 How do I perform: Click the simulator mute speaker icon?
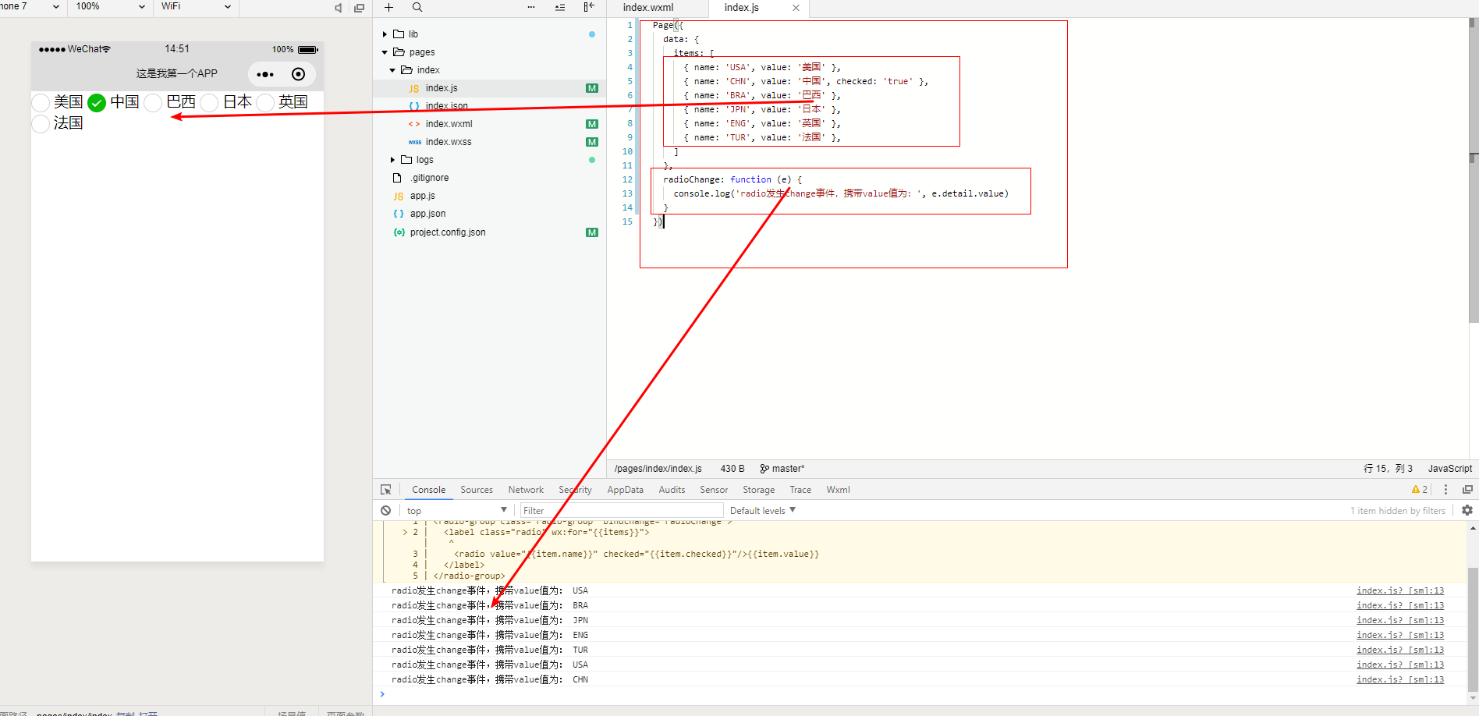pos(339,8)
